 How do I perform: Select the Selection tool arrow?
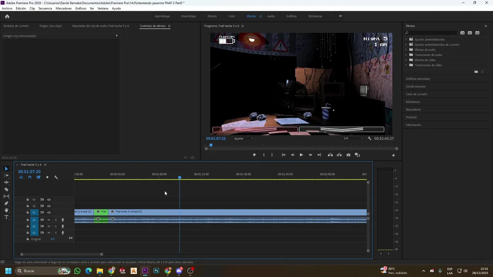(6, 169)
